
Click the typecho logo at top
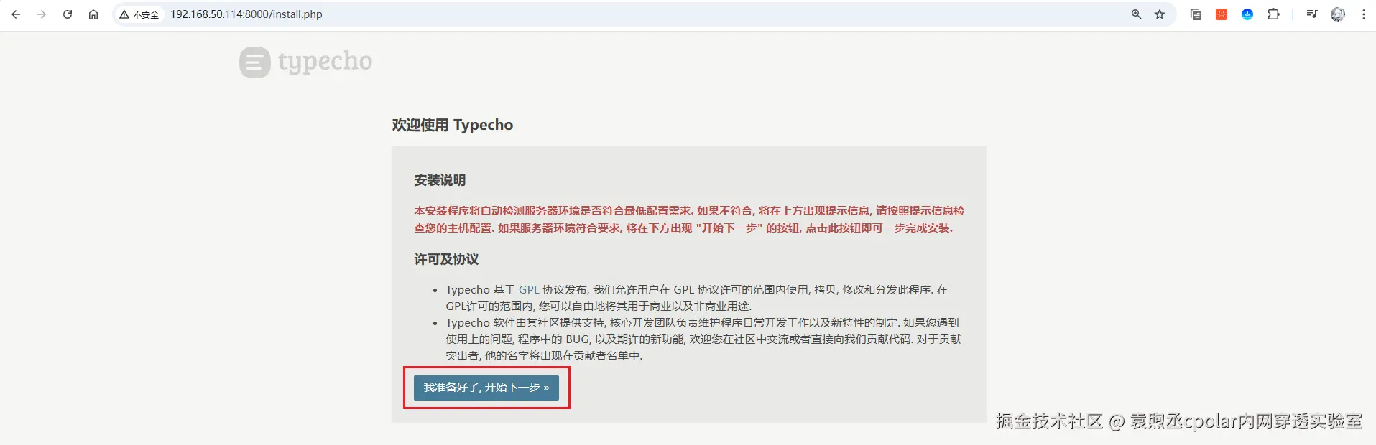coord(306,62)
